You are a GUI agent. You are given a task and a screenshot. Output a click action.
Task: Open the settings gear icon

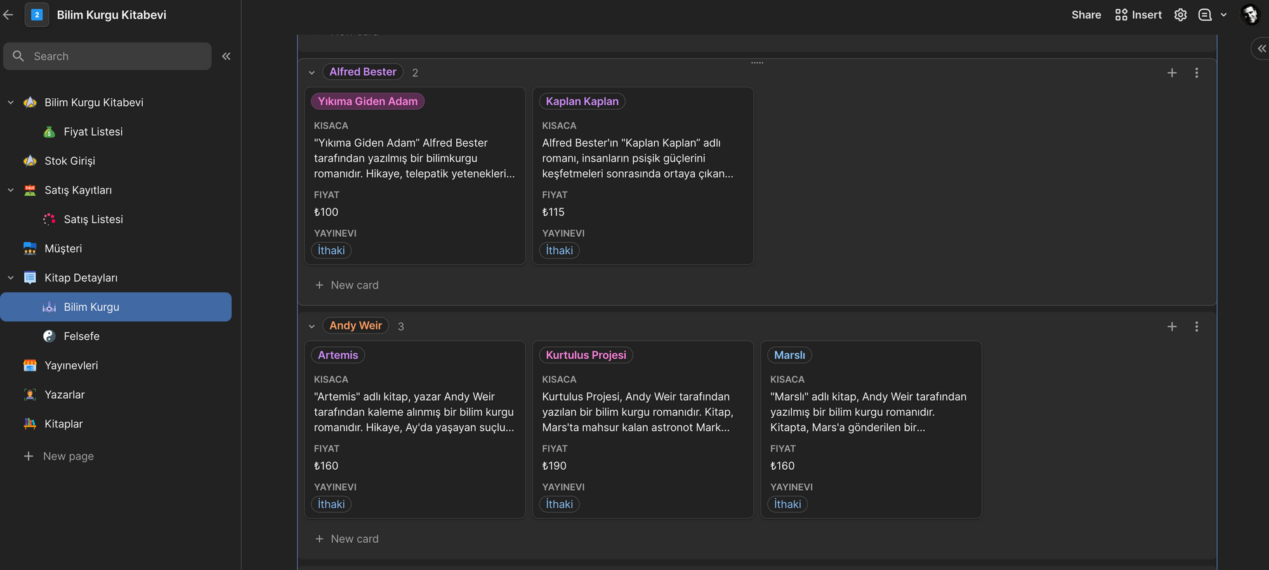point(1180,15)
